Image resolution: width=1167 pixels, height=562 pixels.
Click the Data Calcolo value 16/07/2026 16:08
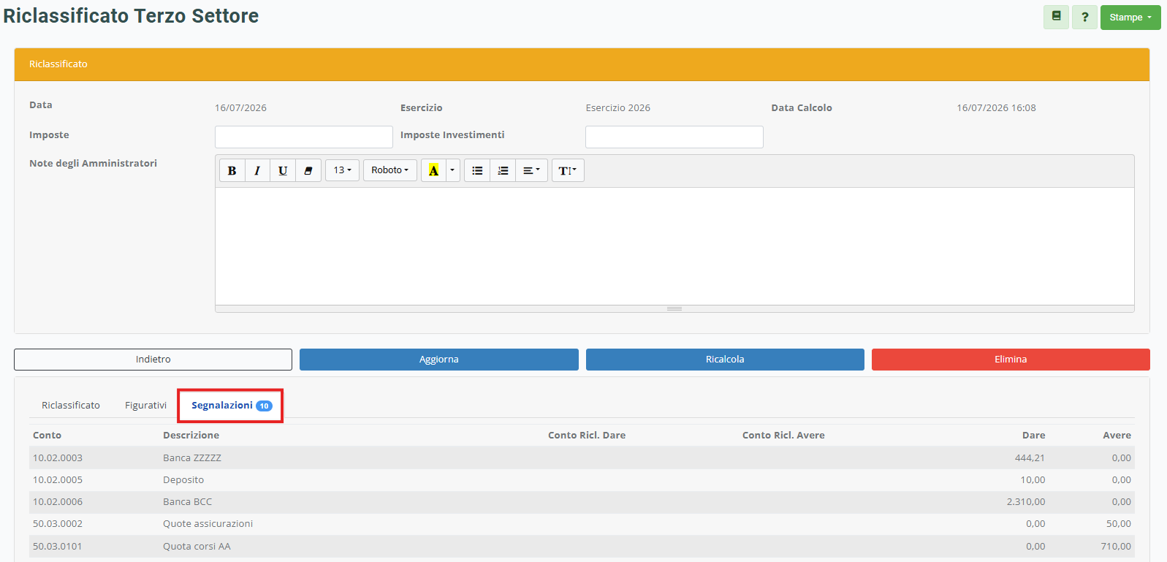(x=996, y=108)
